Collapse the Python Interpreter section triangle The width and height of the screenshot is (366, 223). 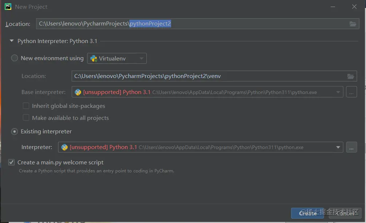coord(11,41)
